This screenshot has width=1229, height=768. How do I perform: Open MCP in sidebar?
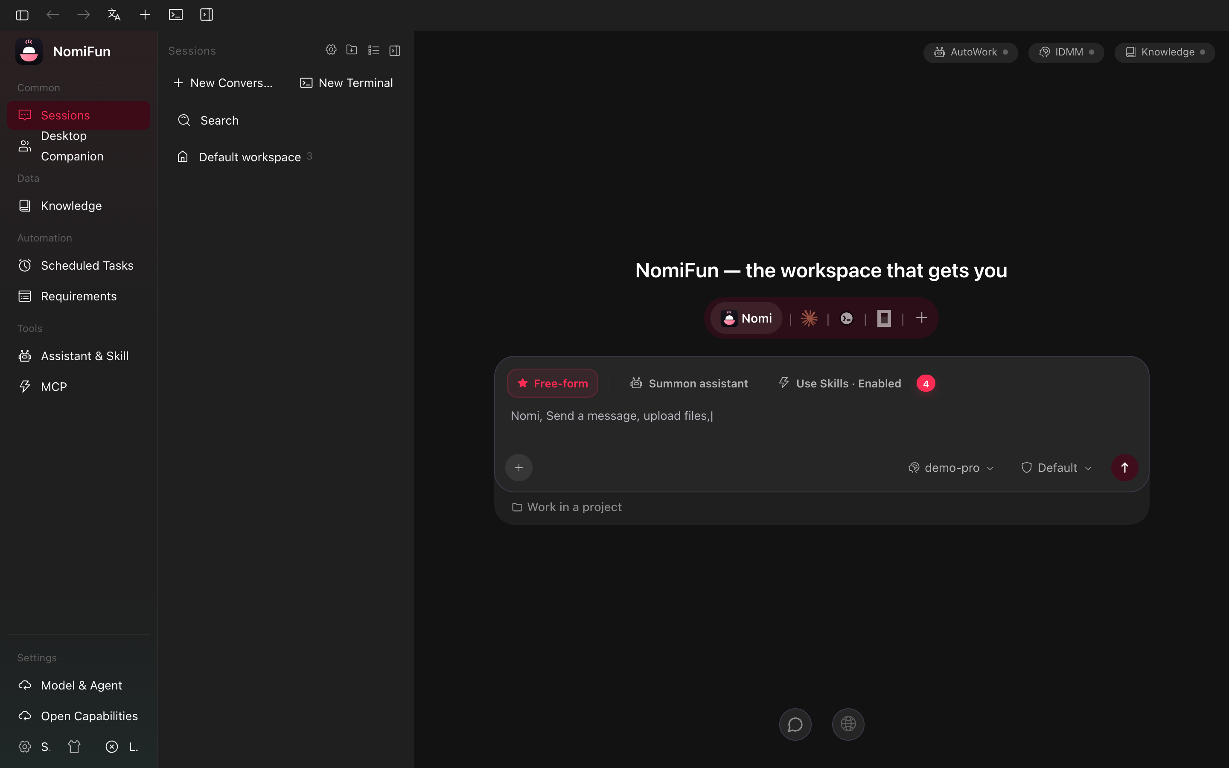pyautogui.click(x=79, y=387)
